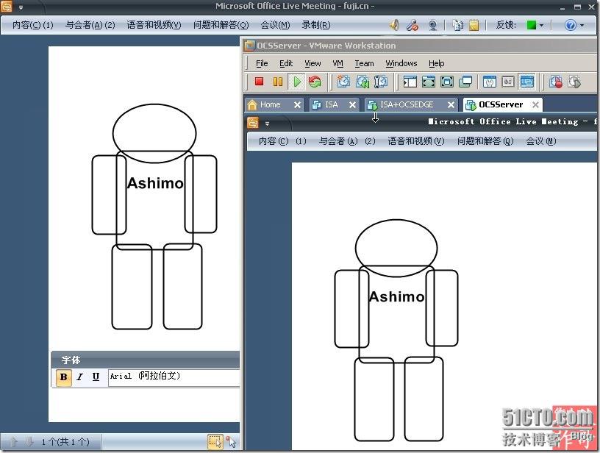The width and height of the screenshot is (600, 453).
Task: Click the selection rectangle tool at bottom bar
Action: (x=215, y=442)
